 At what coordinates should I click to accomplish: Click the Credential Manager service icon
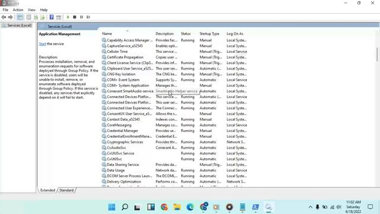click(104, 131)
